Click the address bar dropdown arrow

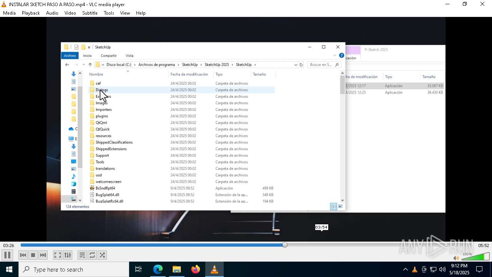click(x=296, y=65)
